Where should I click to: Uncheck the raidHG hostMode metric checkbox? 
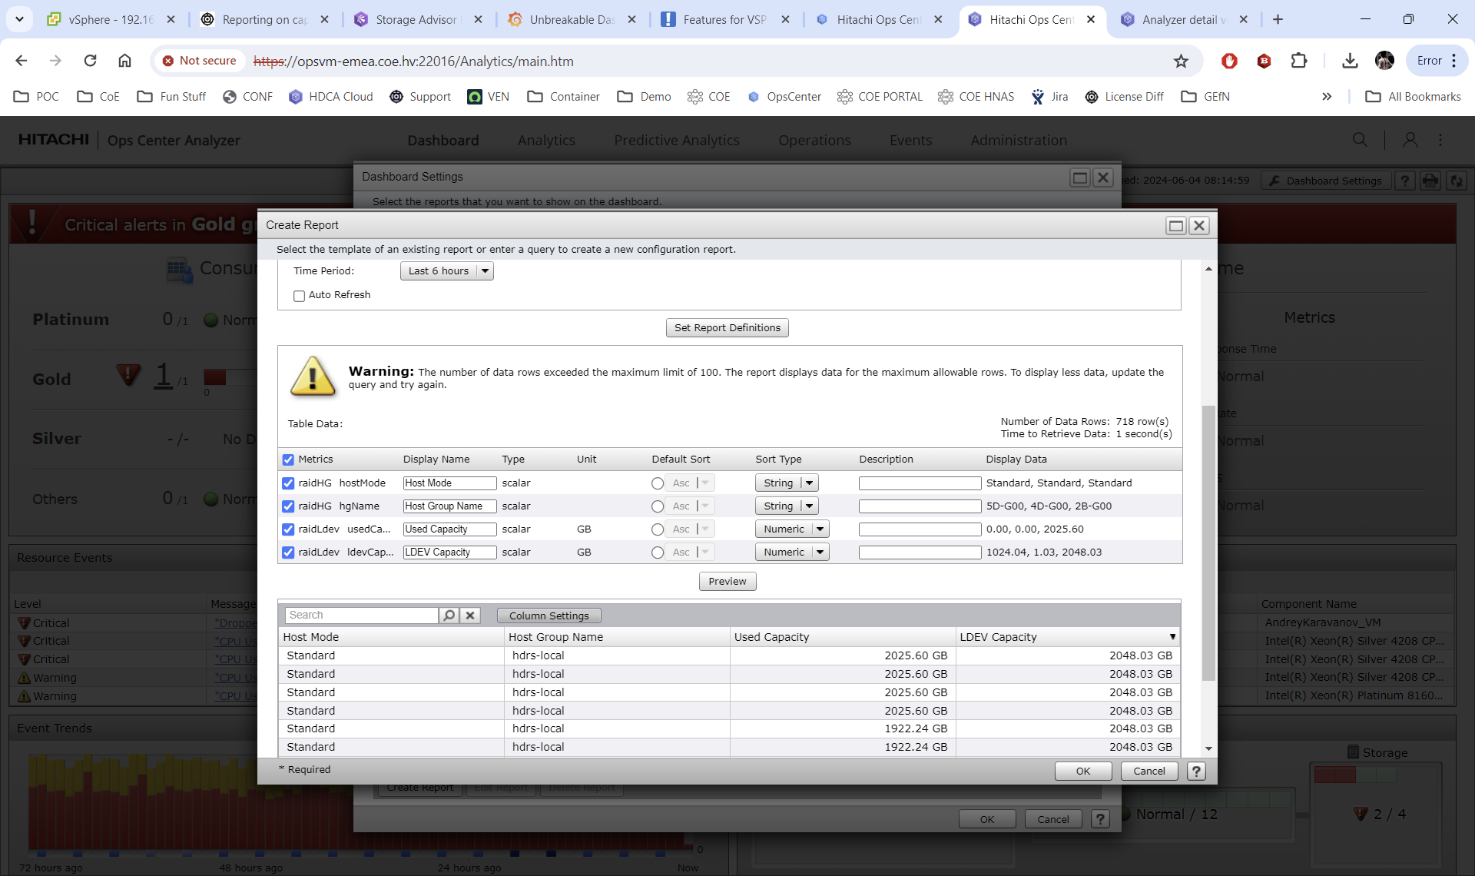288,483
